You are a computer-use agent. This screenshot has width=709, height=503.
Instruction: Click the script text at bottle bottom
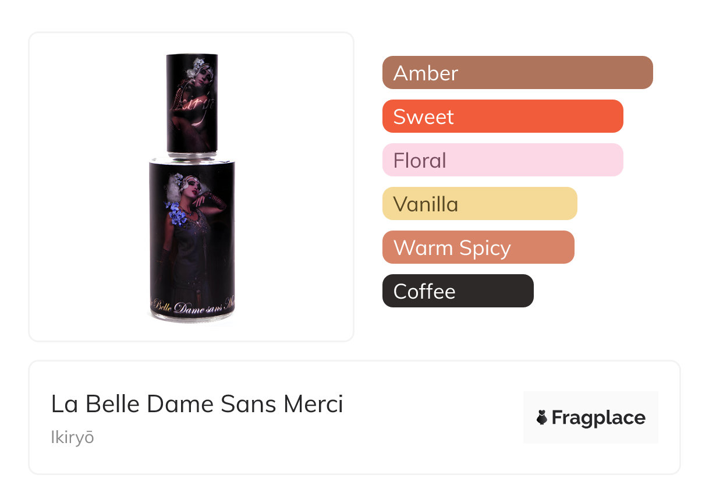(x=192, y=307)
